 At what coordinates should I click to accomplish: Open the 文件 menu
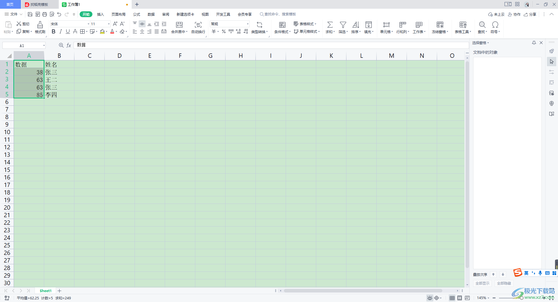pyautogui.click(x=13, y=14)
